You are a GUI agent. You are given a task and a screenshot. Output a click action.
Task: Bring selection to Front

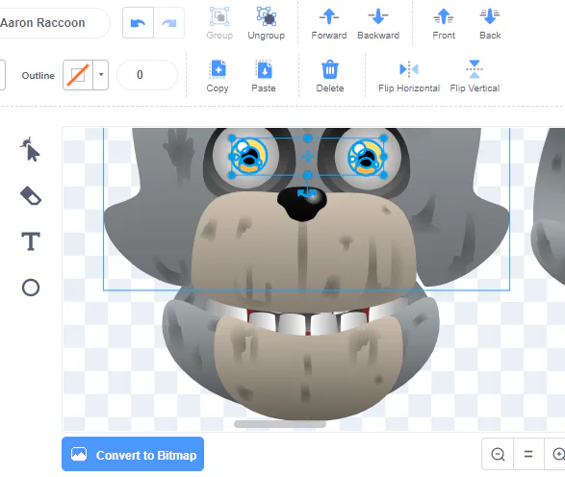[x=444, y=23]
